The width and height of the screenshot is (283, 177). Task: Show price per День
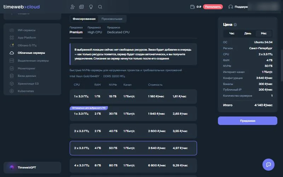click(x=248, y=33)
